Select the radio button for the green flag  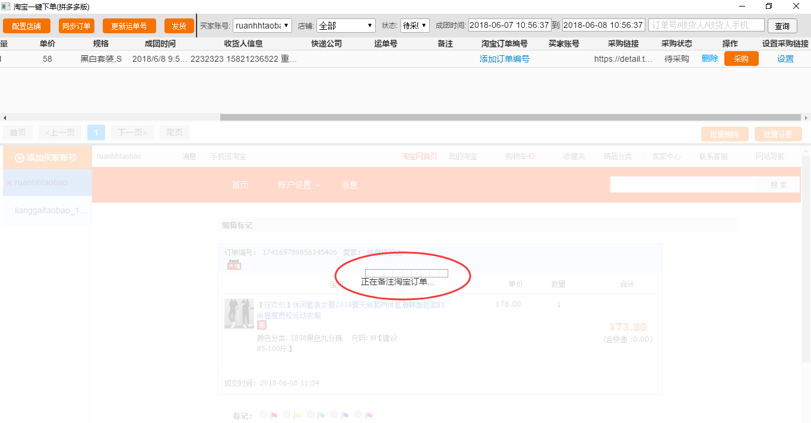(x=311, y=415)
